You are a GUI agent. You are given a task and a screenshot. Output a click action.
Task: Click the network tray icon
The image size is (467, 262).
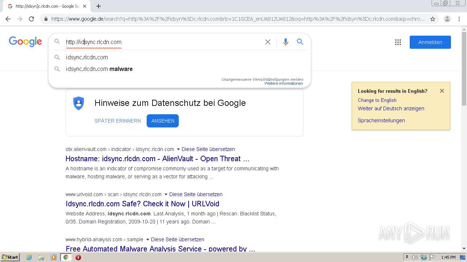[424, 257]
